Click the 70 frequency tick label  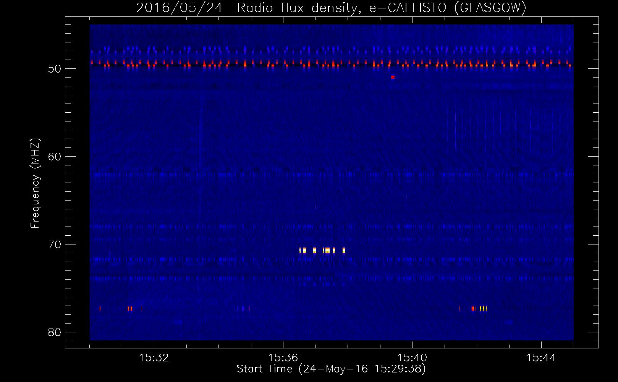click(55, 244)
